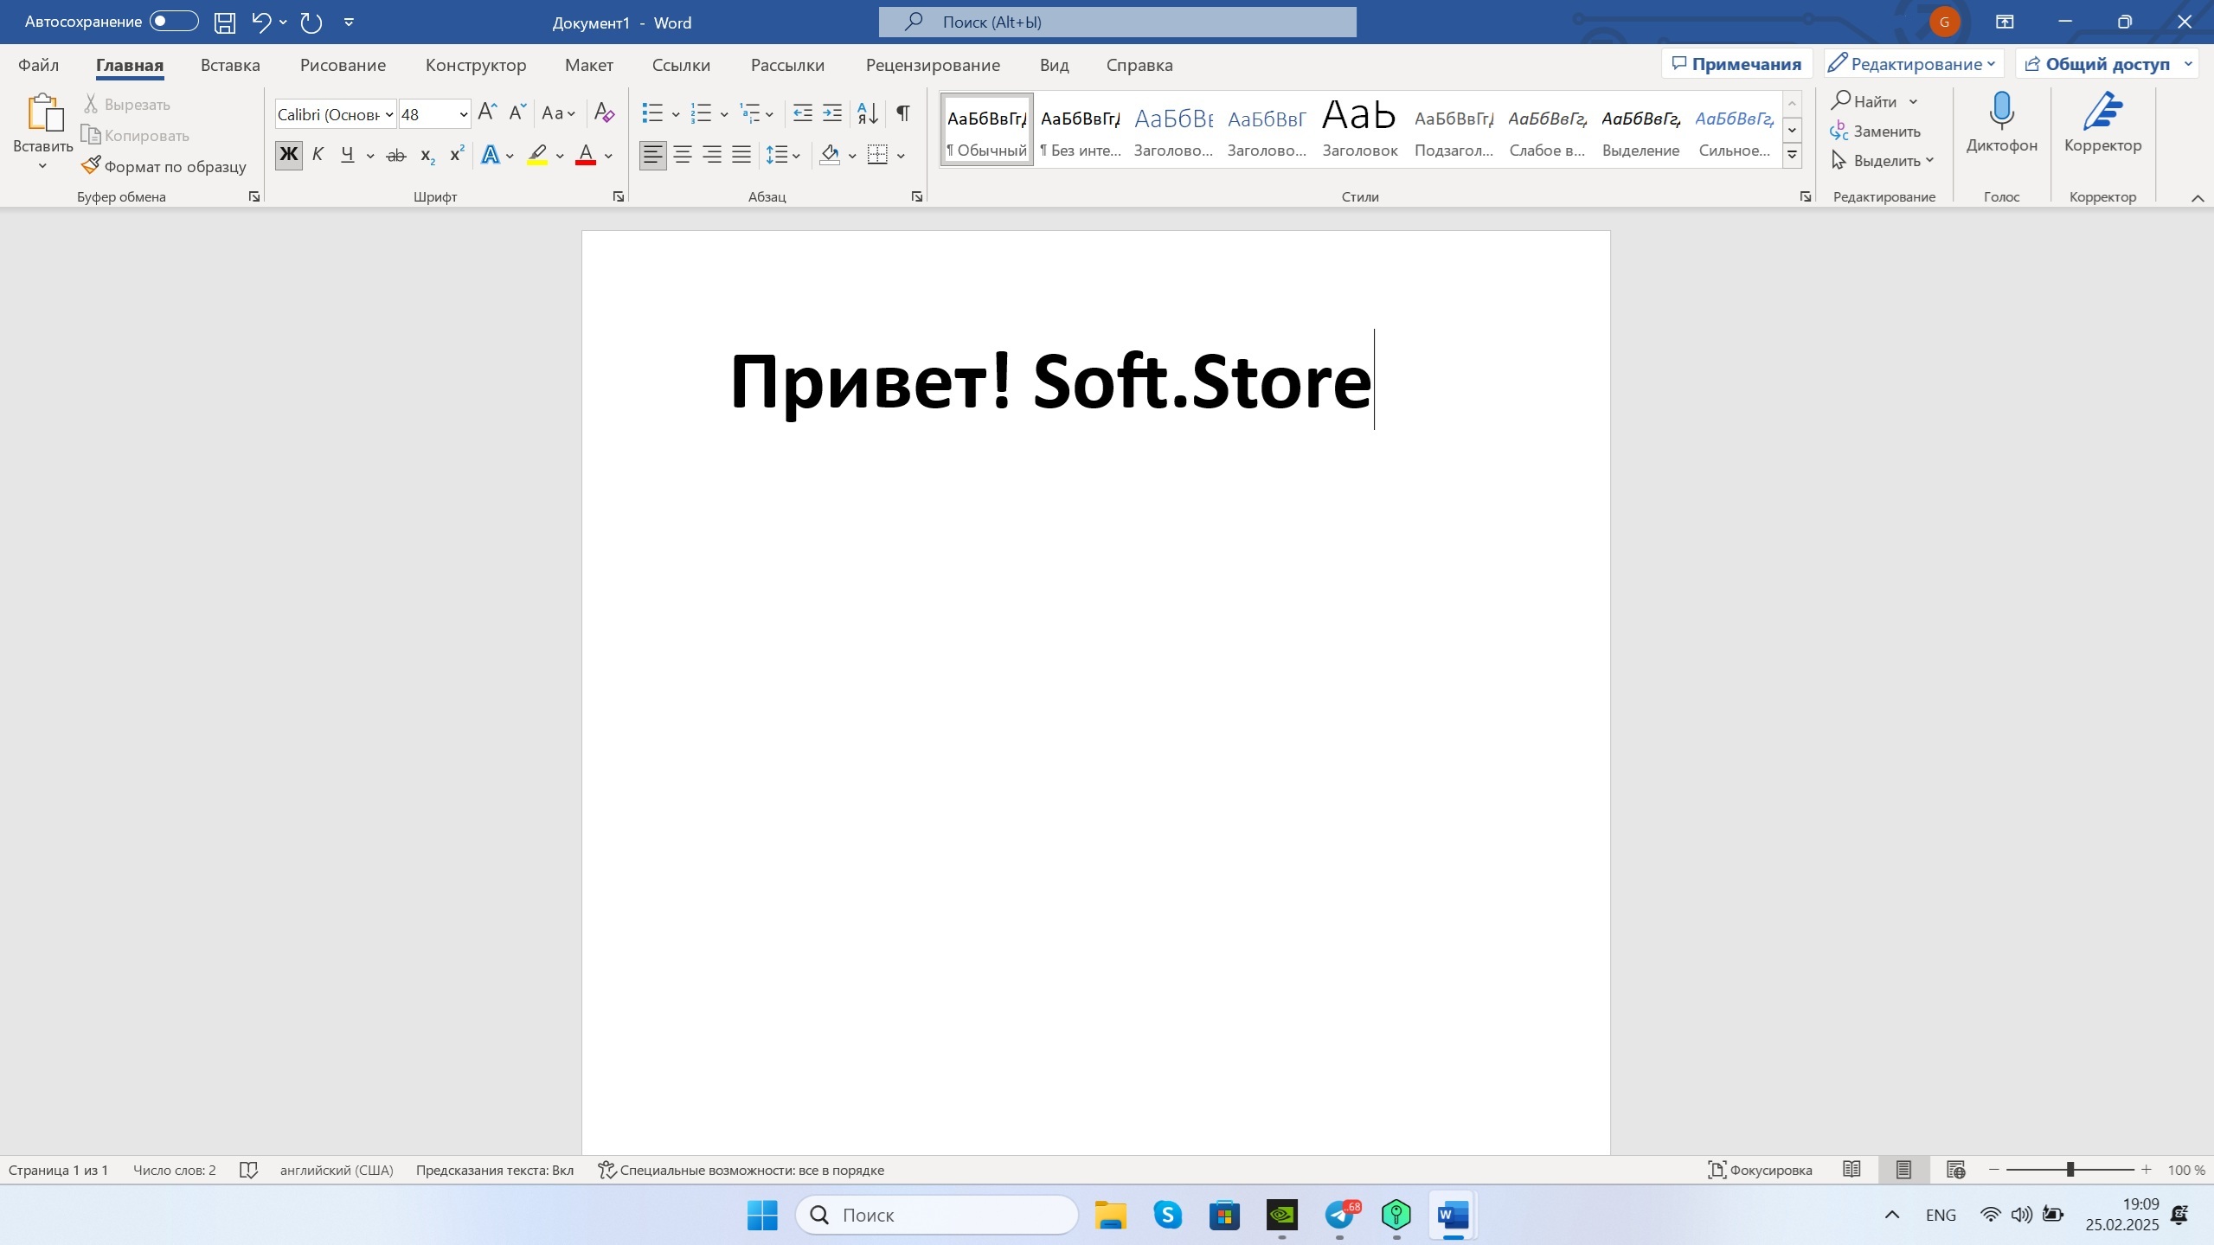Apply the red font color
The image size is (2214, 1245).
586,156
